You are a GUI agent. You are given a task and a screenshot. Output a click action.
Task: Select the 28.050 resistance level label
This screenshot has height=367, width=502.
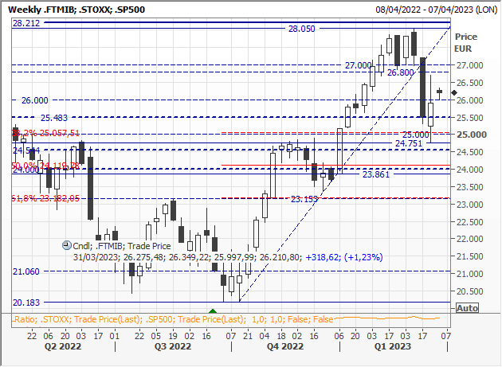[x=302, y=28]
